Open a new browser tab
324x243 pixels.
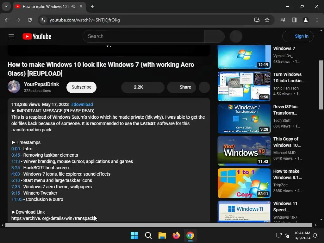pyautogui.click(x=92, y=6)
